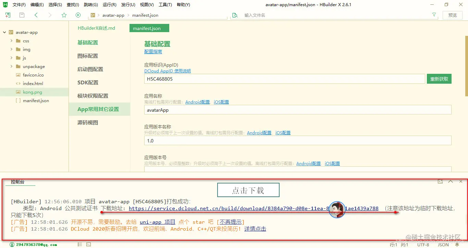Switch to the HBuilderX自述.md tab

pyautogui.click(x=96, y=28)
